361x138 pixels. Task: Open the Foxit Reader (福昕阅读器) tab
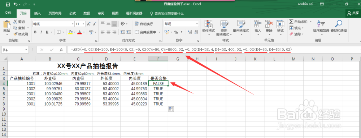pos(134,13)
